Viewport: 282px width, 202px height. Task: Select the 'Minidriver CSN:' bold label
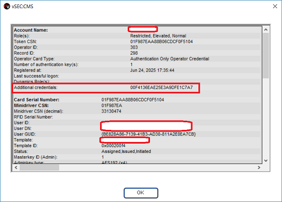coord(31,105)
